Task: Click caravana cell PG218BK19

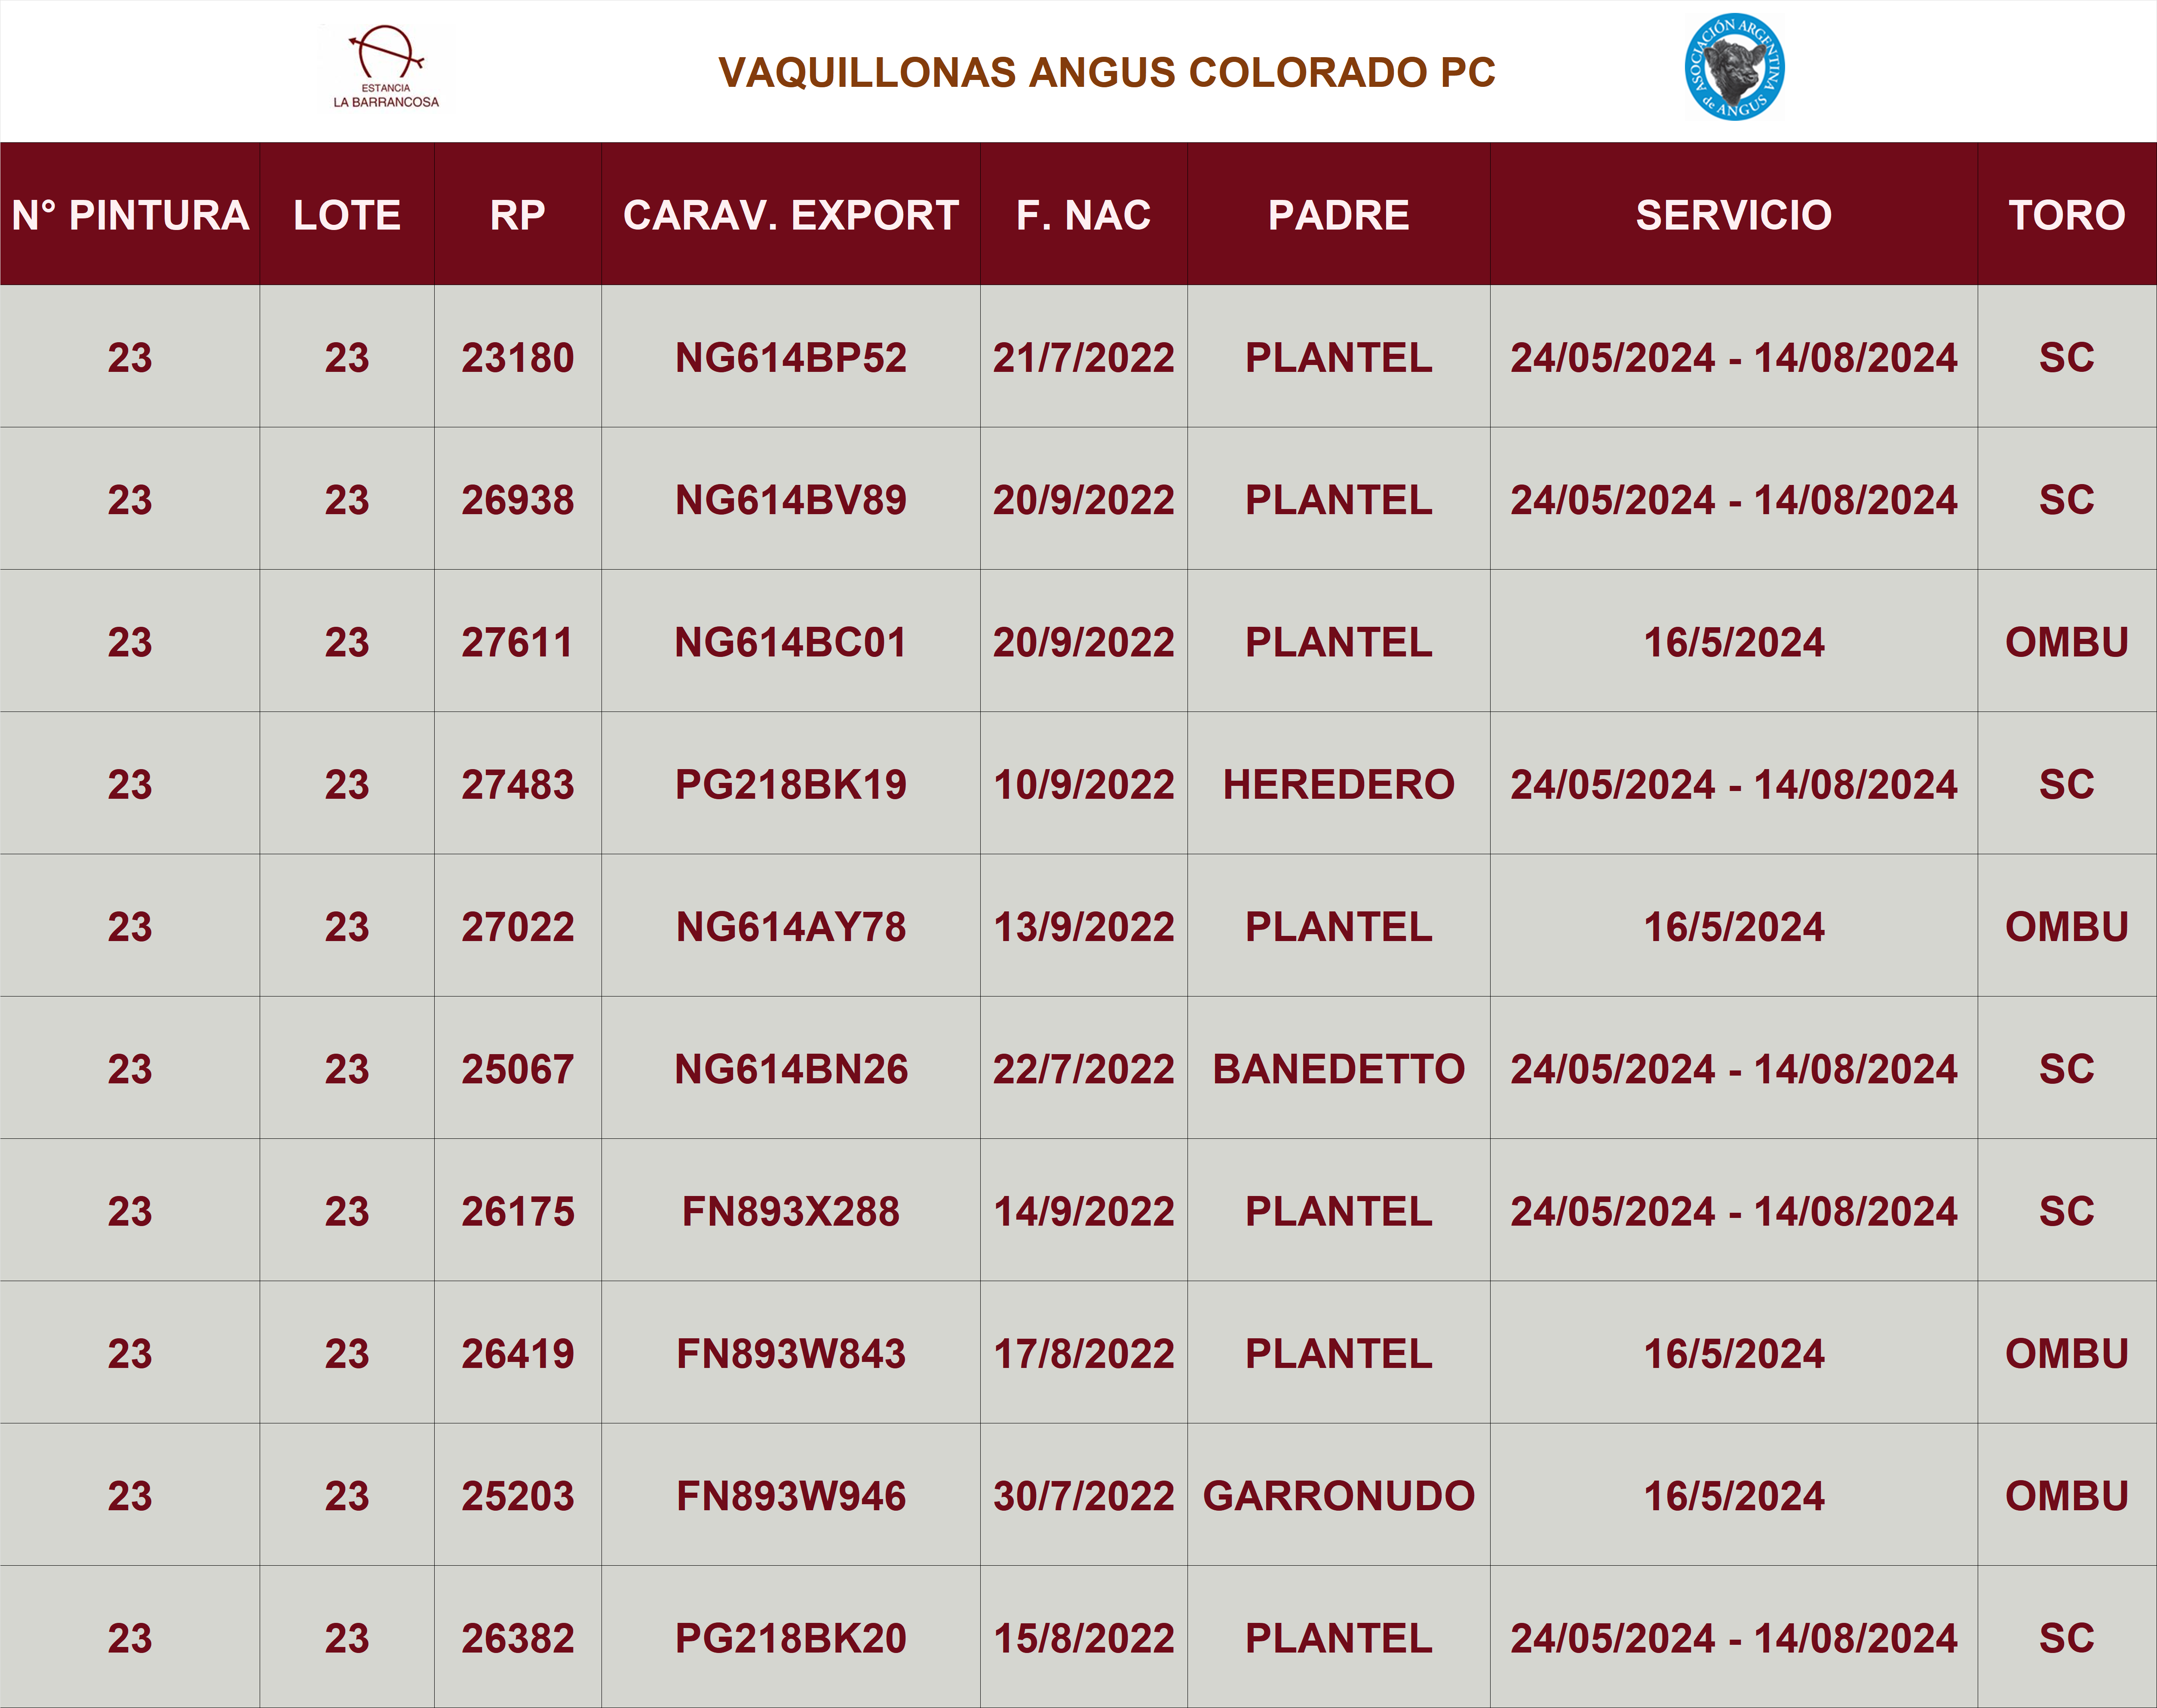Action: tap(790, 784)
